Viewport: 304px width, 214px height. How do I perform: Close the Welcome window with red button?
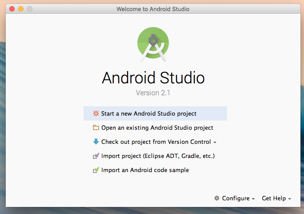point(12,9)
